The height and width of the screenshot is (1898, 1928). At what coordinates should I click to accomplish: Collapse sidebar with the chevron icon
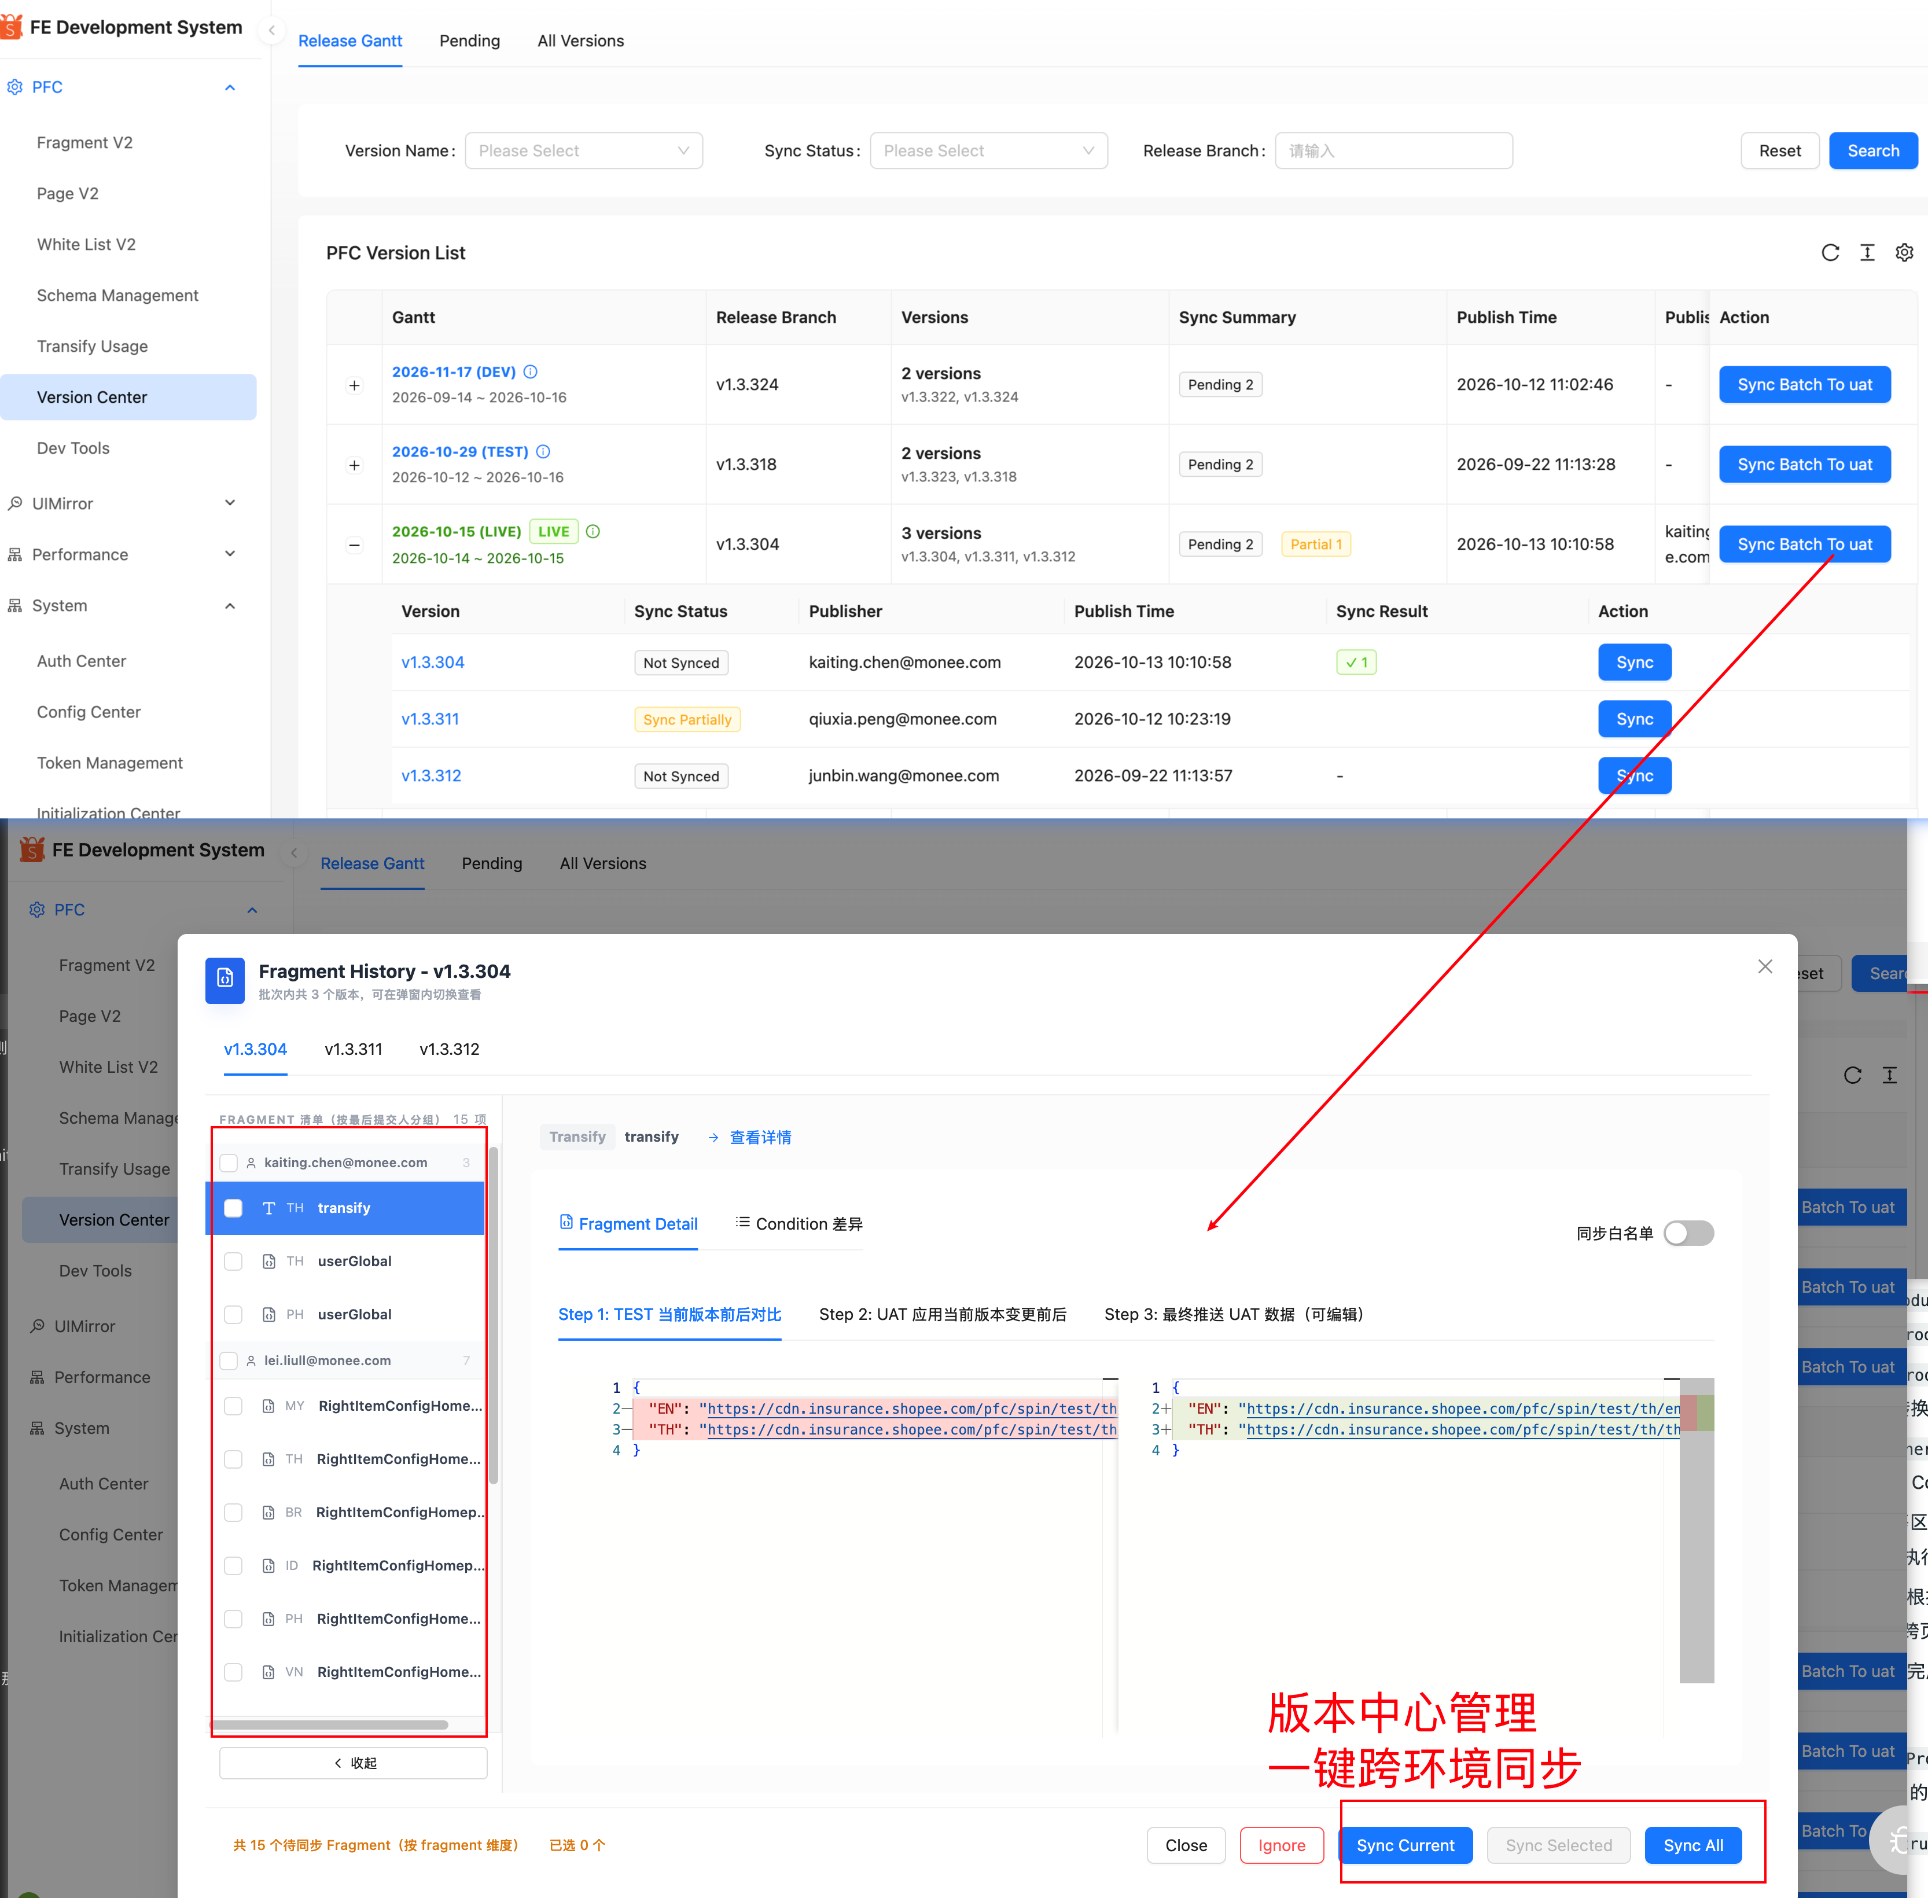point(271,30)
